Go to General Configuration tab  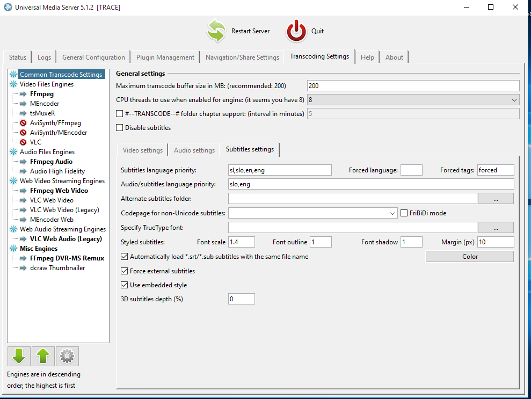(x=93, y=57)
